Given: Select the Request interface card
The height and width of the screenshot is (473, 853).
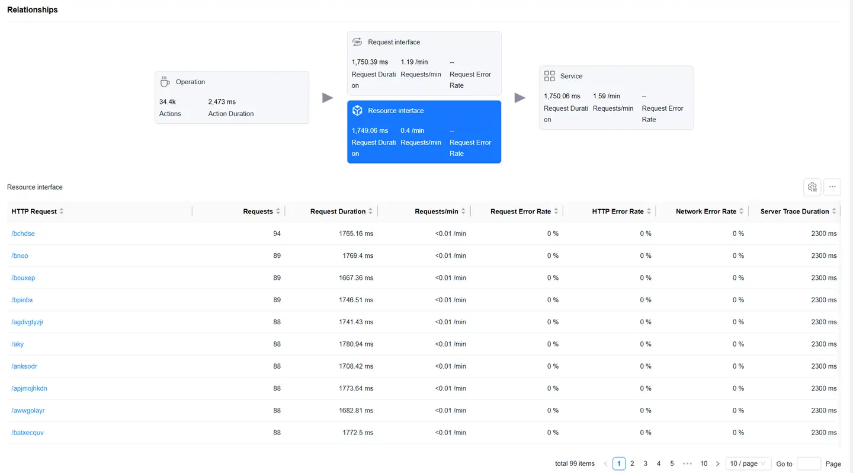Looking at the screenshot, I should point(424,63).
